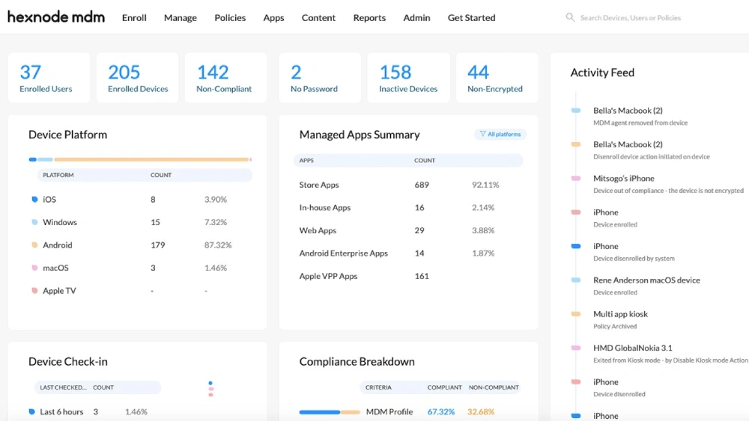
Task: Click the 205 Enrolled Devices tile
Action: pos(138,78)
